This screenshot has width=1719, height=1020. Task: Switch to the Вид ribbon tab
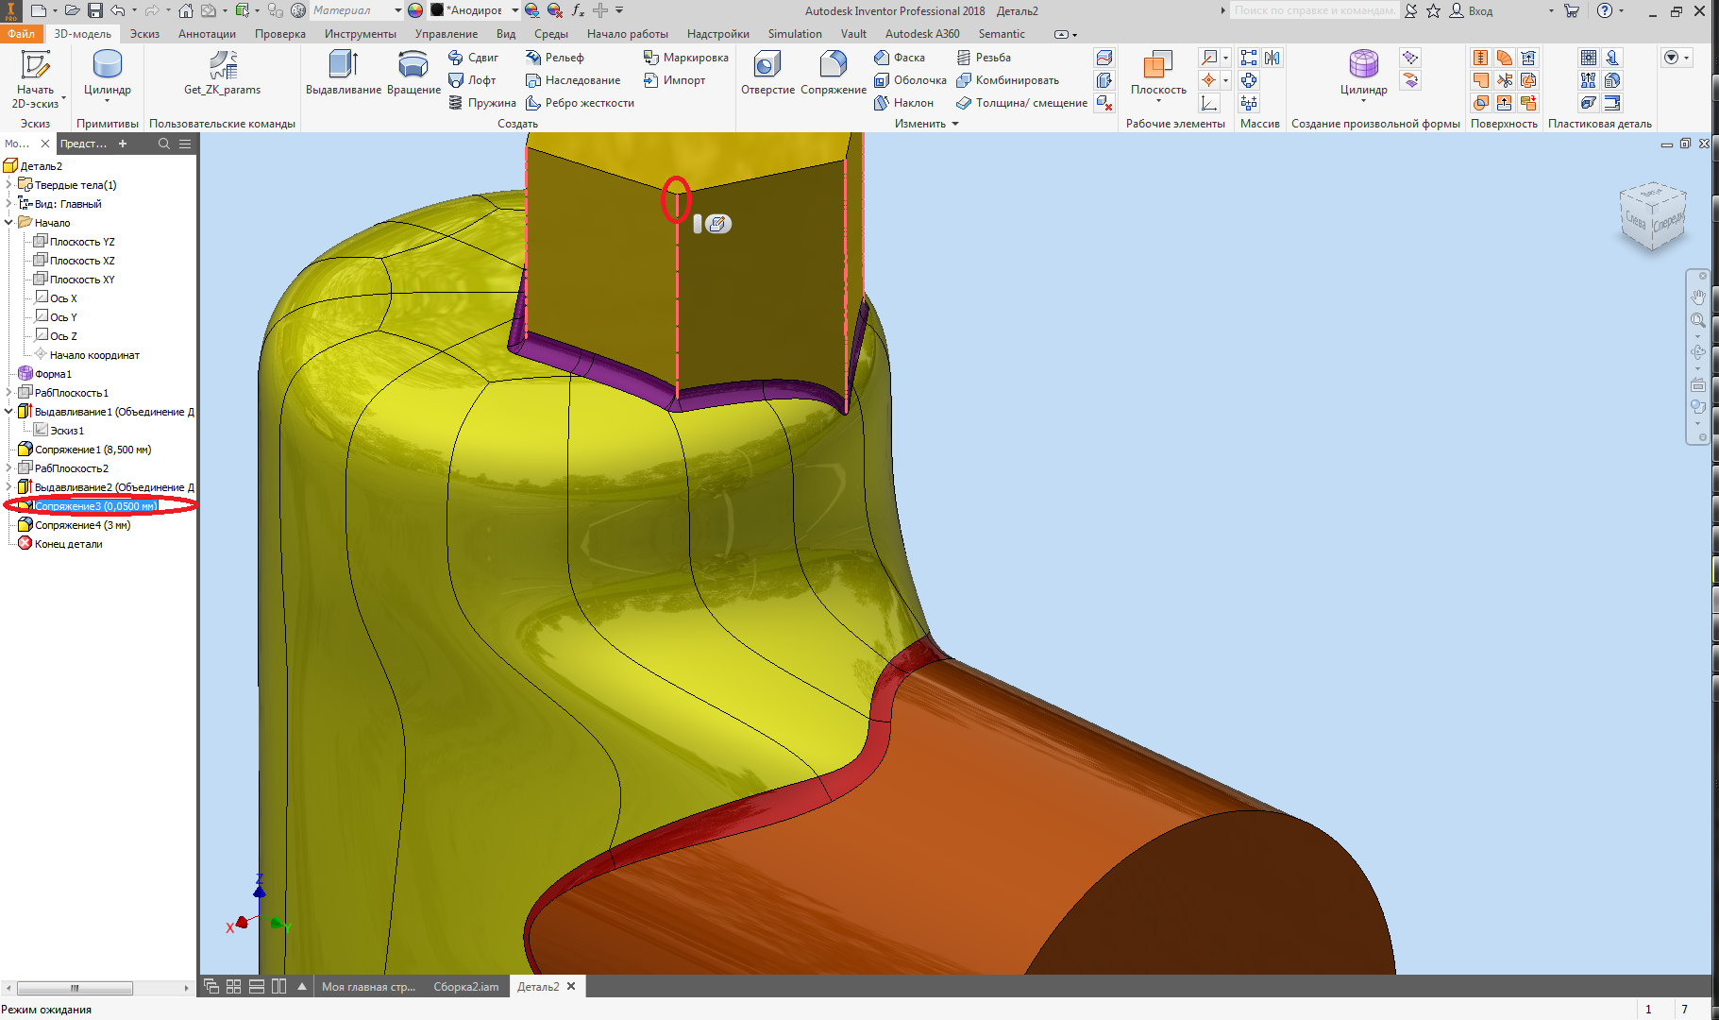tap(506, 34)
